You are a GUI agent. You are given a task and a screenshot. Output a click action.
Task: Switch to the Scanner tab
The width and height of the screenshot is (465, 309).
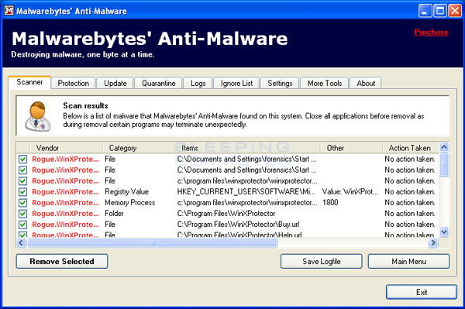tap(29, 82)
